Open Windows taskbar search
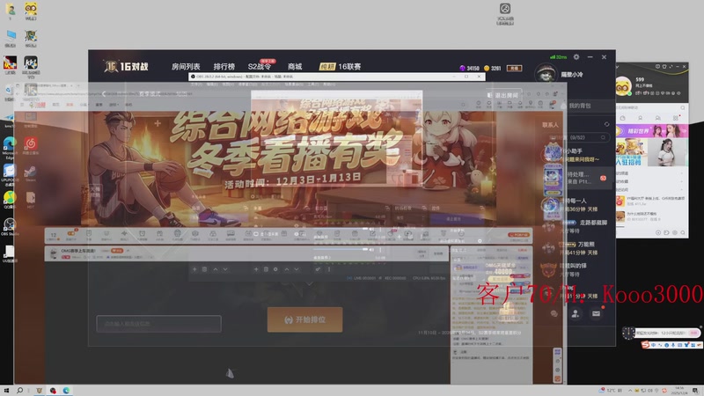Image resolution: width=704 pixels, height=396 pixels. click(19, 391)
